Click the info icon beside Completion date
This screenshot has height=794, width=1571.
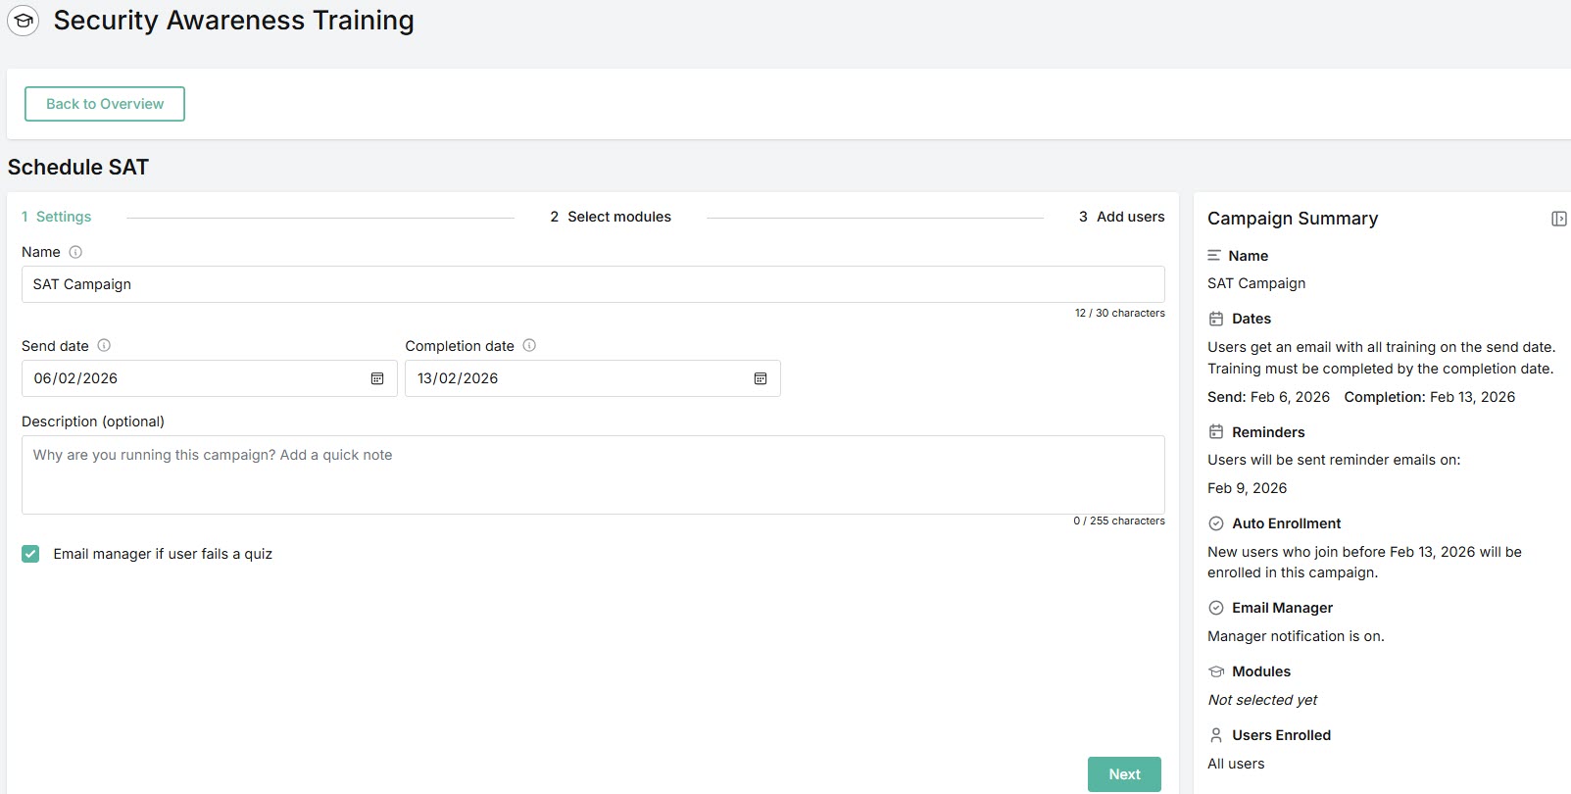tap(529, 346)
